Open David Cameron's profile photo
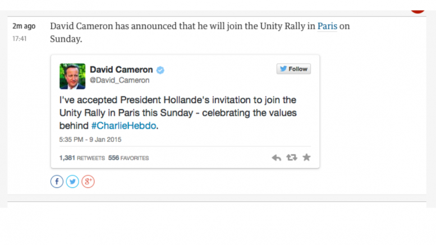Image resolution: width=436 pixels, height=245 pixels. click(72, 76)
